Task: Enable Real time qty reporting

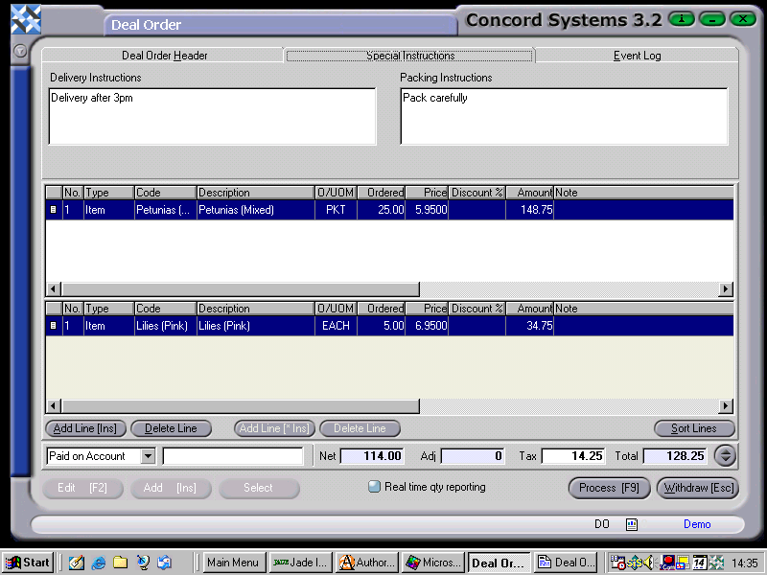Action: pos(374,487)
